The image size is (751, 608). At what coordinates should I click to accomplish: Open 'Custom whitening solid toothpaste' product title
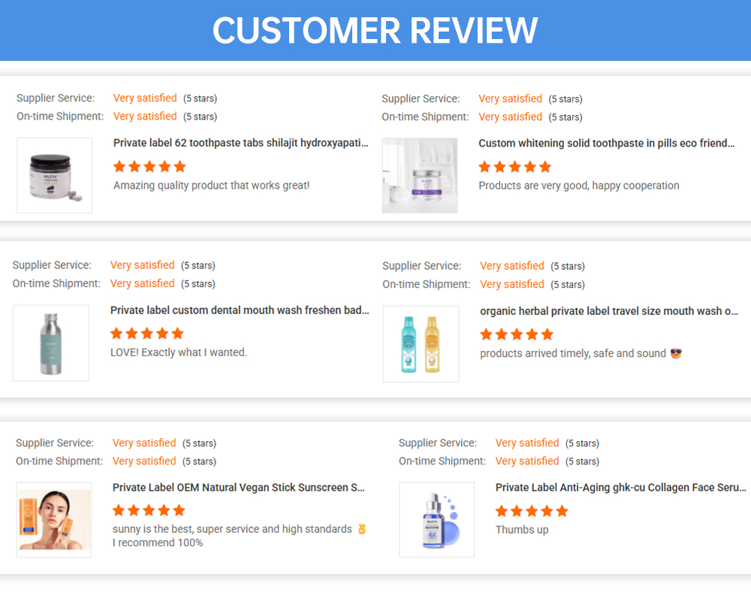(607, 143)
